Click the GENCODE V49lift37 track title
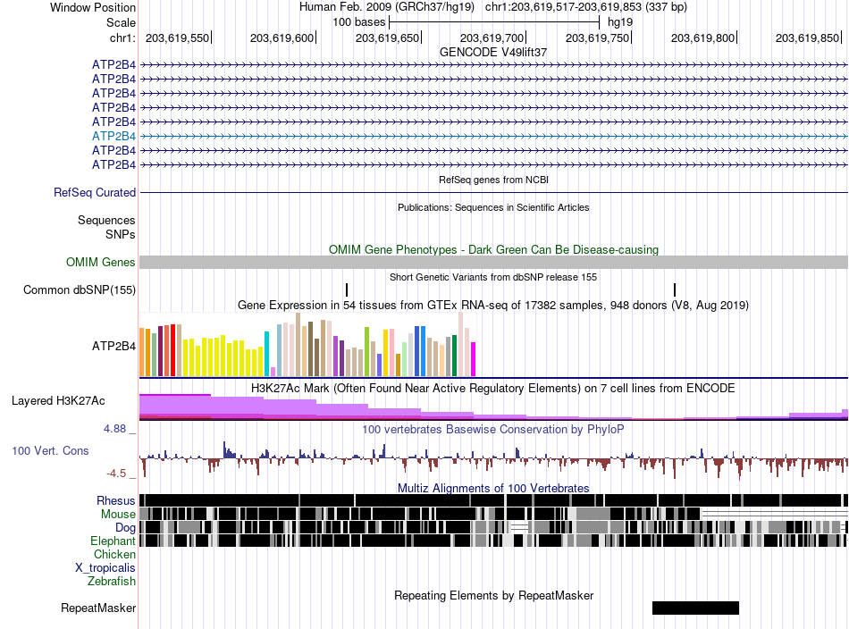 click(493, 52)
